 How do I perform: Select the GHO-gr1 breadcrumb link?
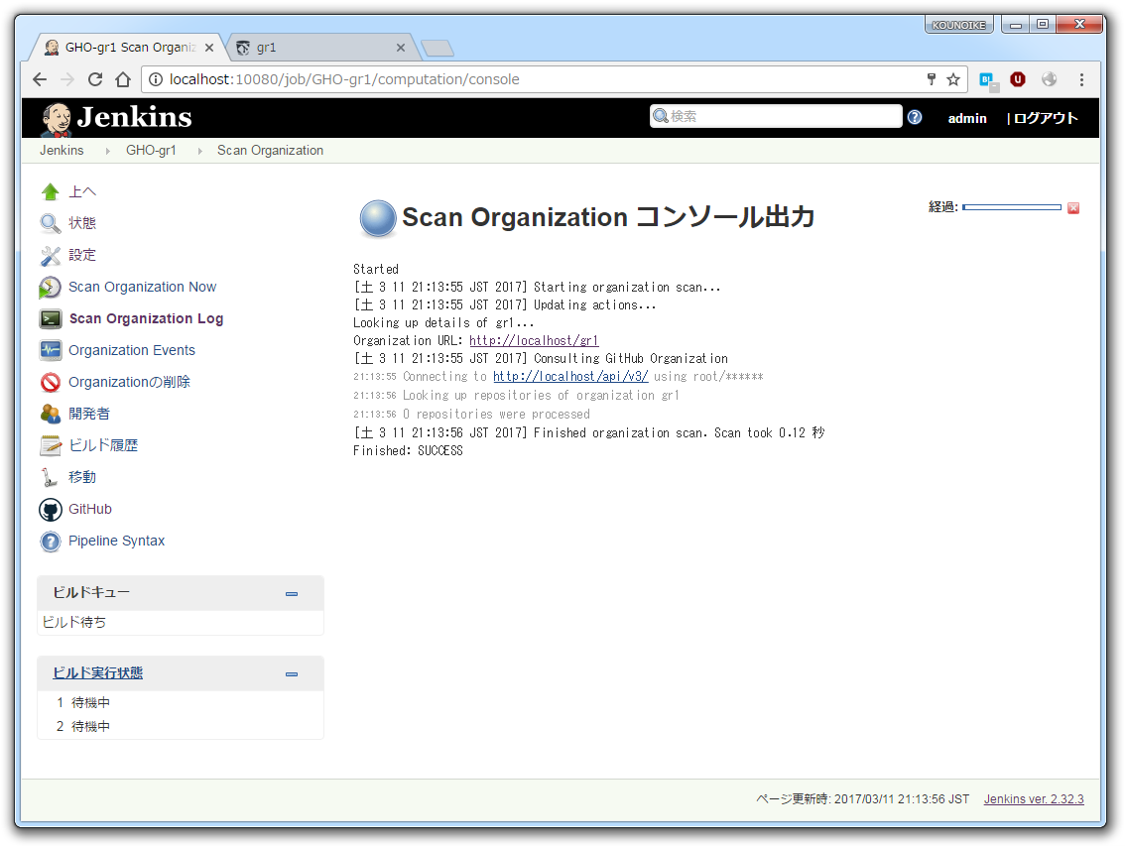tap(151, 150)
